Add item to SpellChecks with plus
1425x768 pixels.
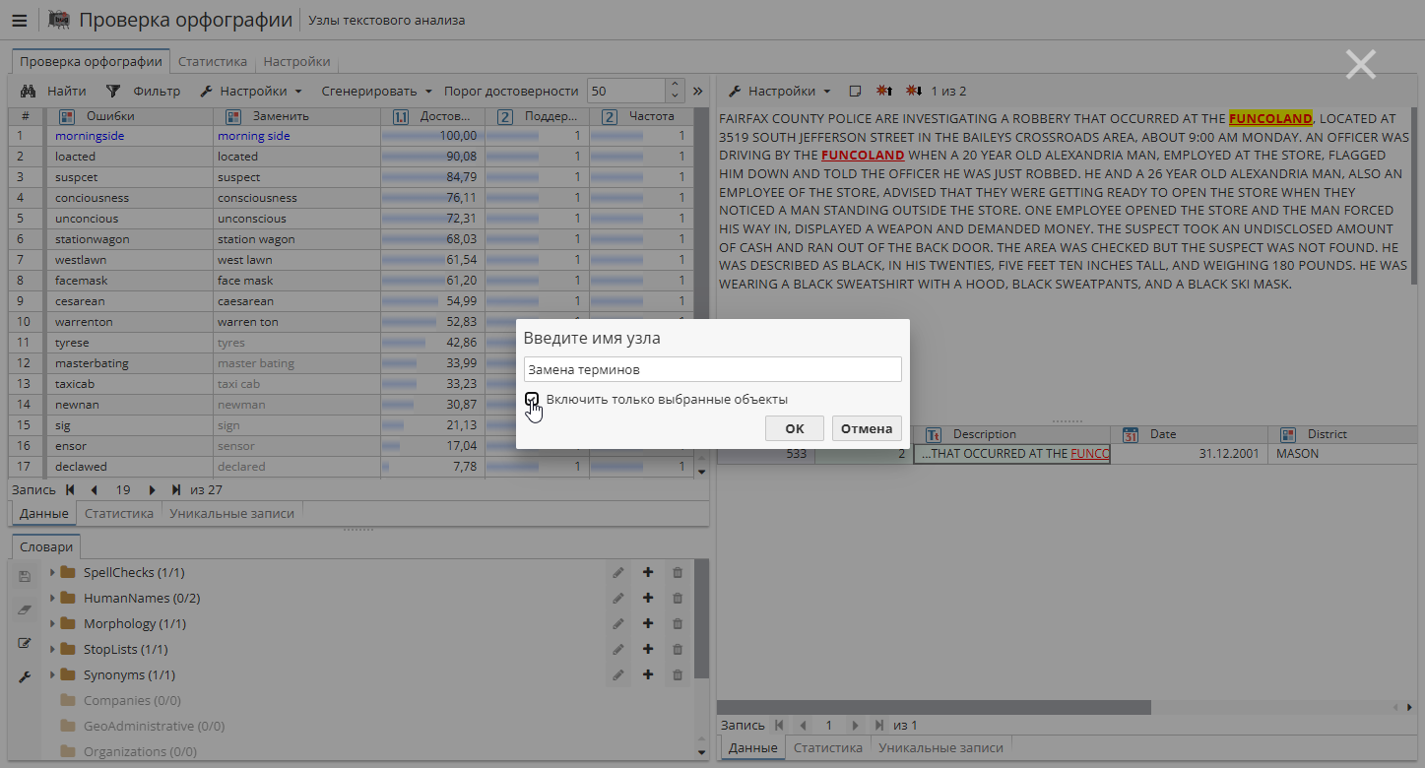[648, 572]
